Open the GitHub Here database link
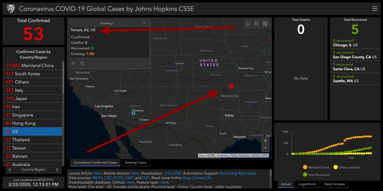The image size is (383, 191). pyautogui.click(x=131, y=182)
